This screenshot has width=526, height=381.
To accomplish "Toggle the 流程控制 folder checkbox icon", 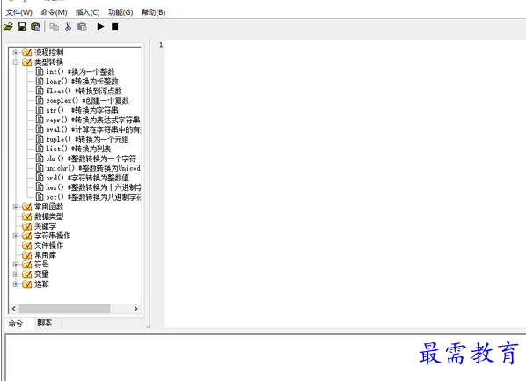I will (27, 53).
